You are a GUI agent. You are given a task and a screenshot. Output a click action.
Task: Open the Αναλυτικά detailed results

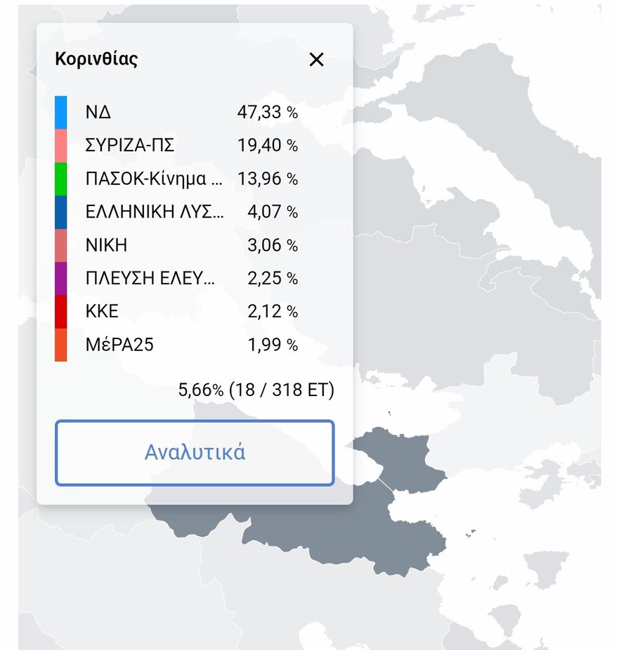click(x=195, y=452)
